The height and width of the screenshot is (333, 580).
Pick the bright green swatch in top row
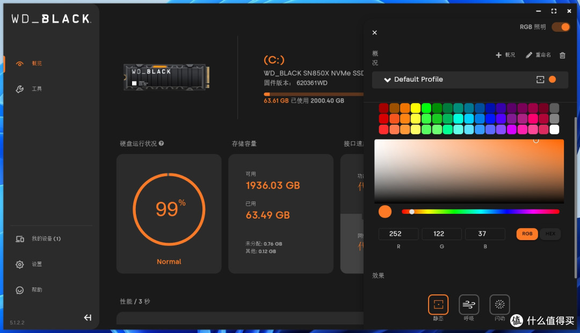pyautogui.click(x=426, y=108)
